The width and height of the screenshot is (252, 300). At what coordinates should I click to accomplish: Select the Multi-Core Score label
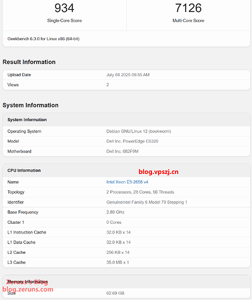(x=189, y=20)
